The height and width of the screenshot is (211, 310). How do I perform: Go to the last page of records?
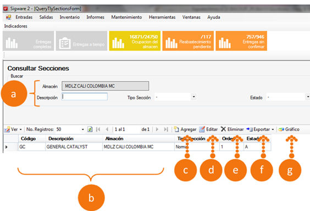[166, 130]
